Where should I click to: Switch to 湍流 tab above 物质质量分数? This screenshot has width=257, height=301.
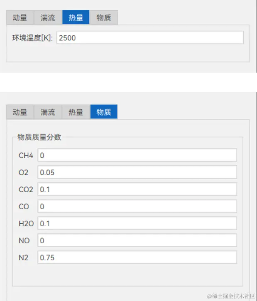[48, 112]
